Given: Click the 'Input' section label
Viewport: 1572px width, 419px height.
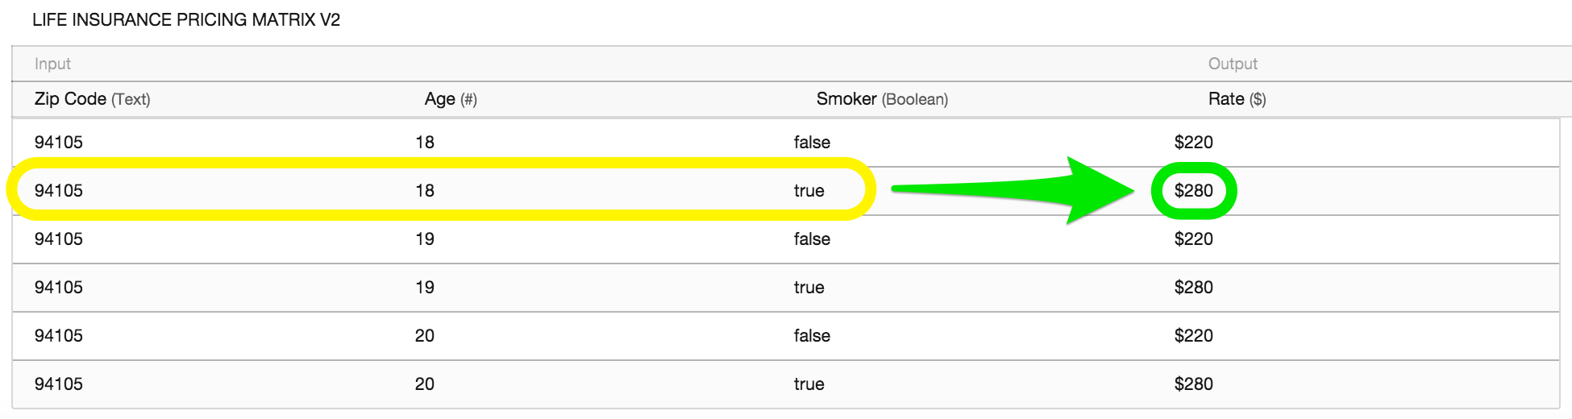Looking at the screenshot, I should (52, 64).
